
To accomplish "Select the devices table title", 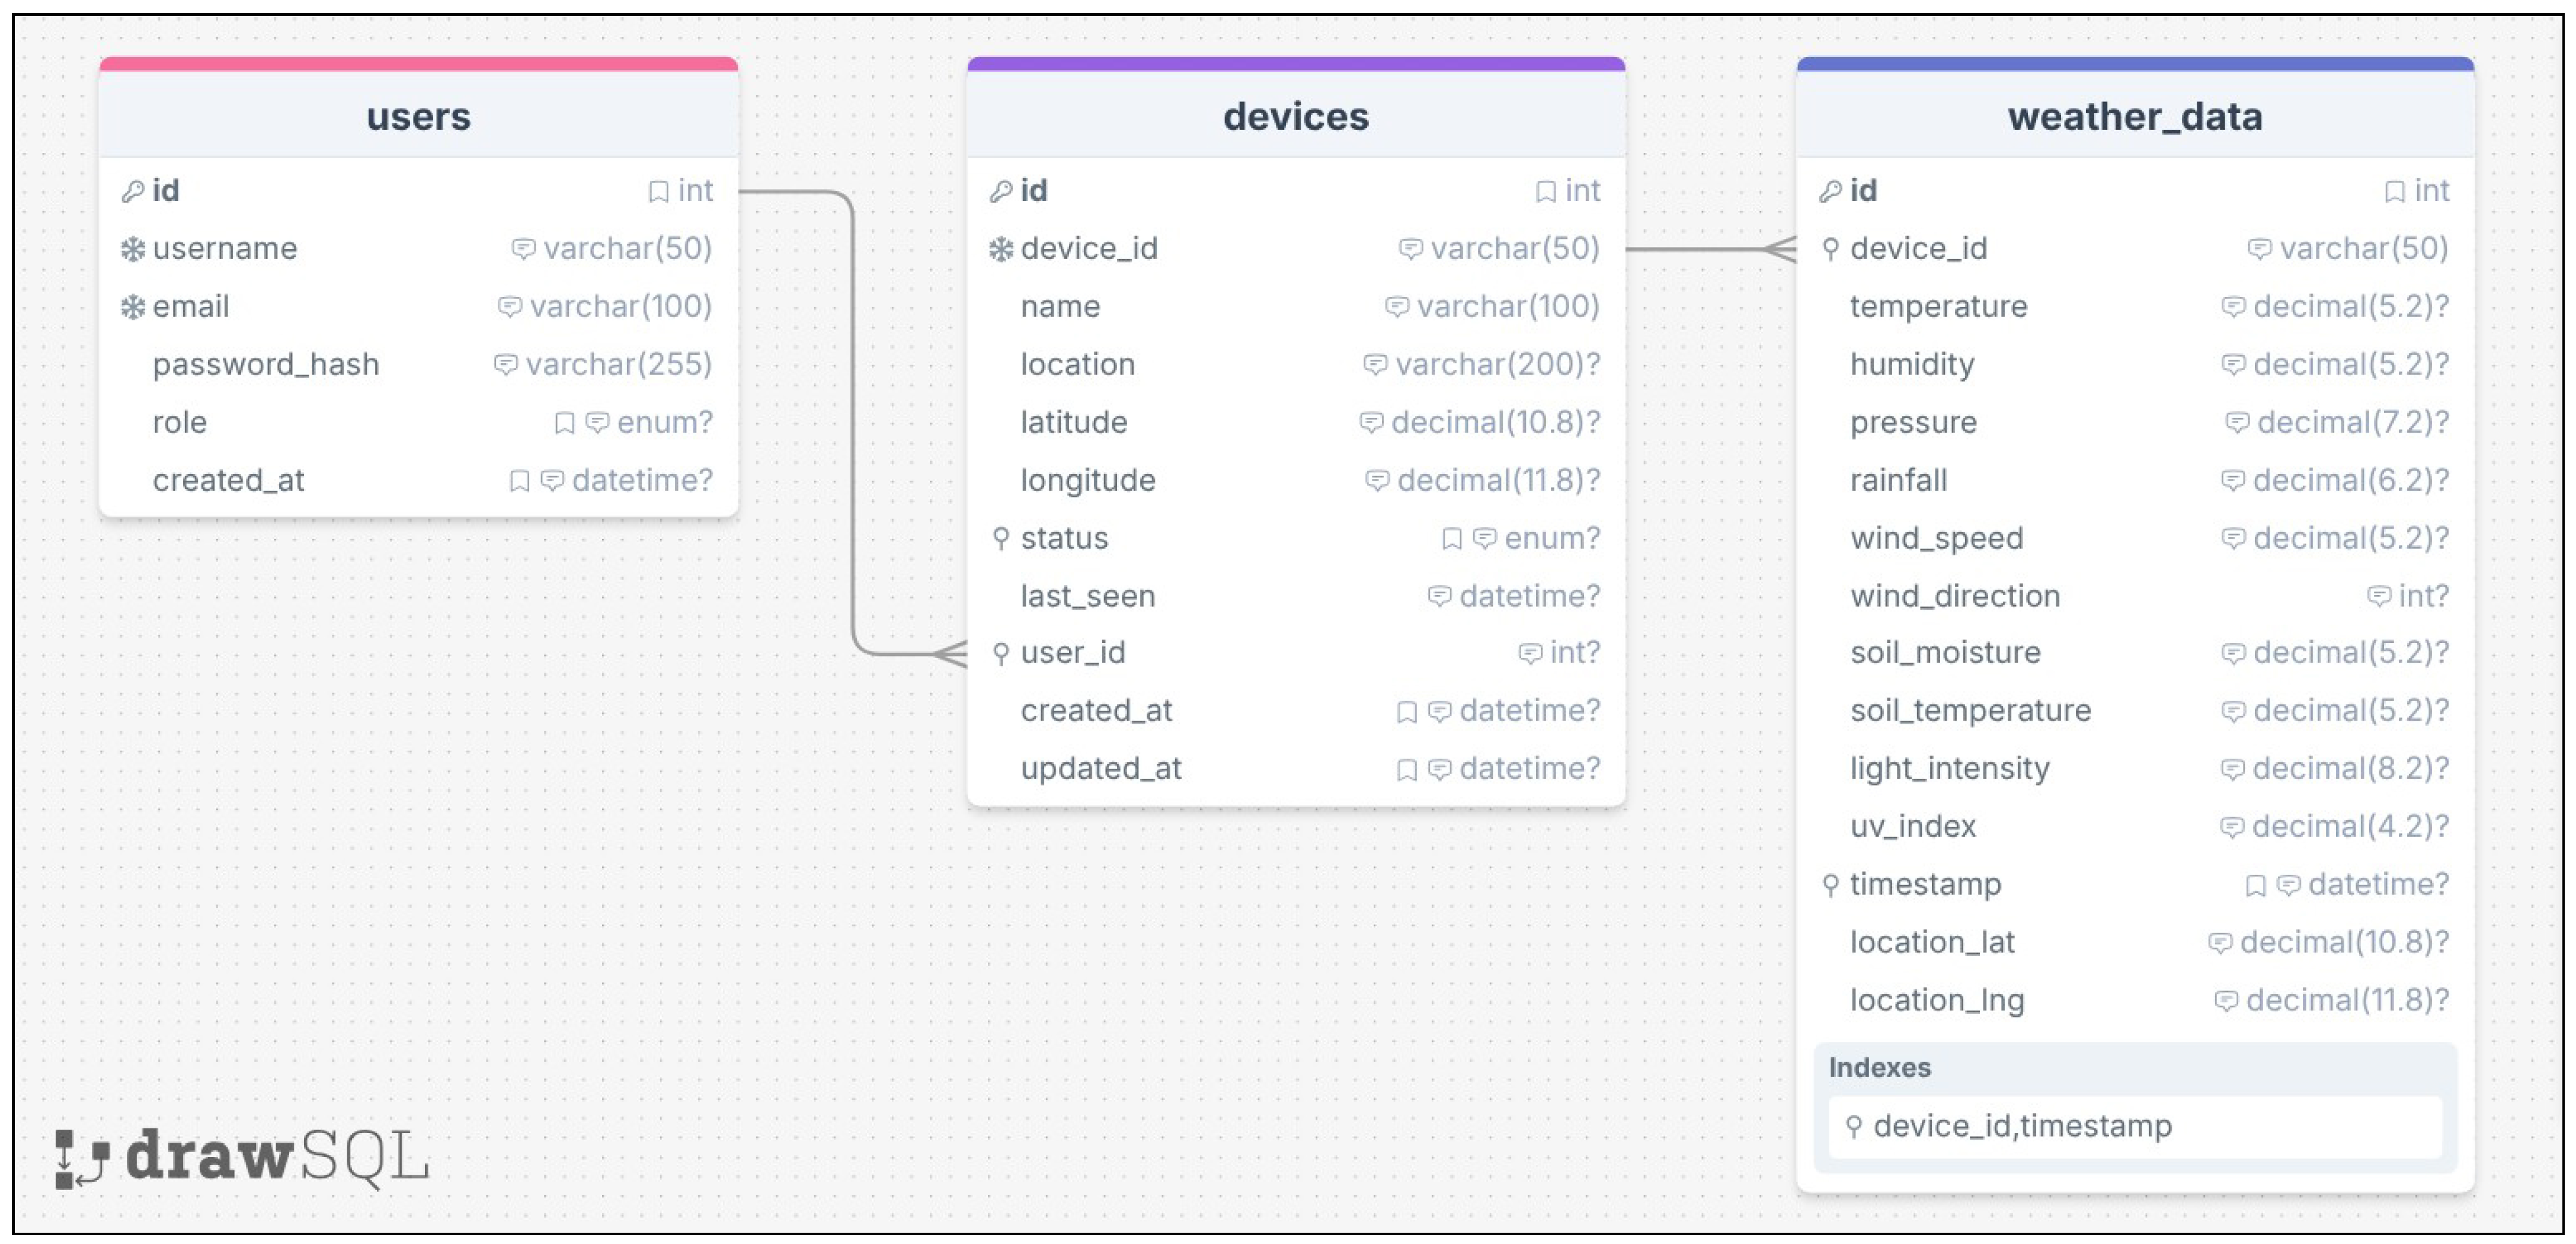I will tap(1296, 116).
